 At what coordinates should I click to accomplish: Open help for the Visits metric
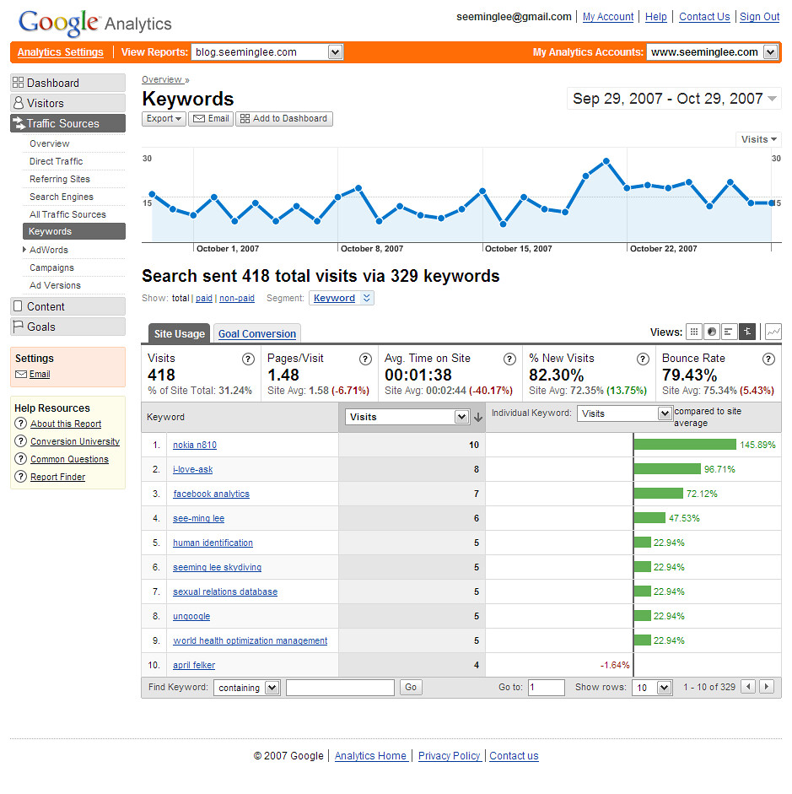[248, 359]
